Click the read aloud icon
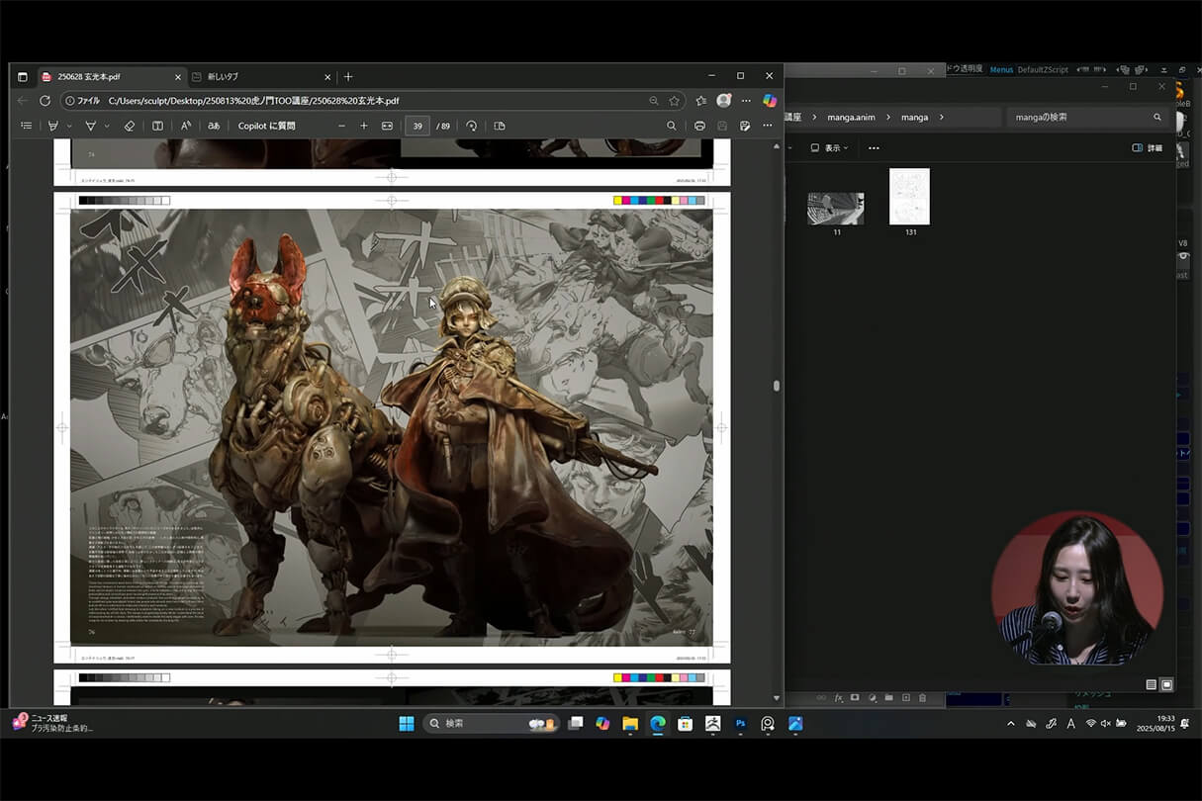The height and width of the screenshot is (801, 1202). 185,126
